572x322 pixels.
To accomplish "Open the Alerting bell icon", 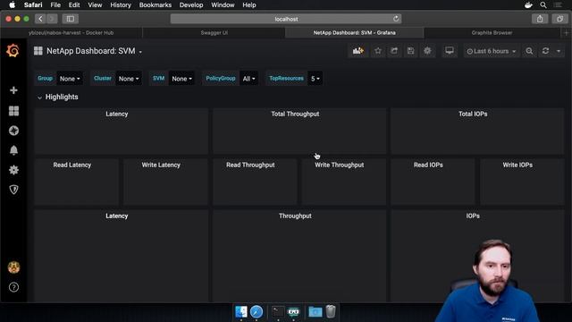I will click(13, 150).
